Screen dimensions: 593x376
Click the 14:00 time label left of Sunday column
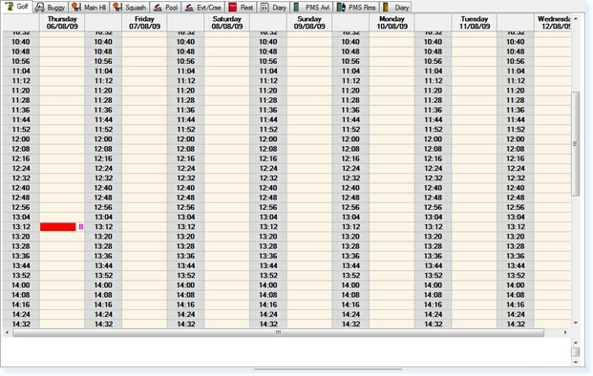pyautogui.click(x=268, y=285)
